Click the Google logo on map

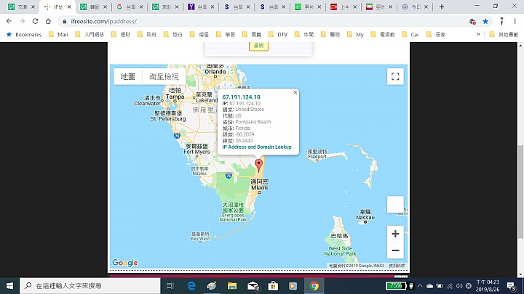124,263
